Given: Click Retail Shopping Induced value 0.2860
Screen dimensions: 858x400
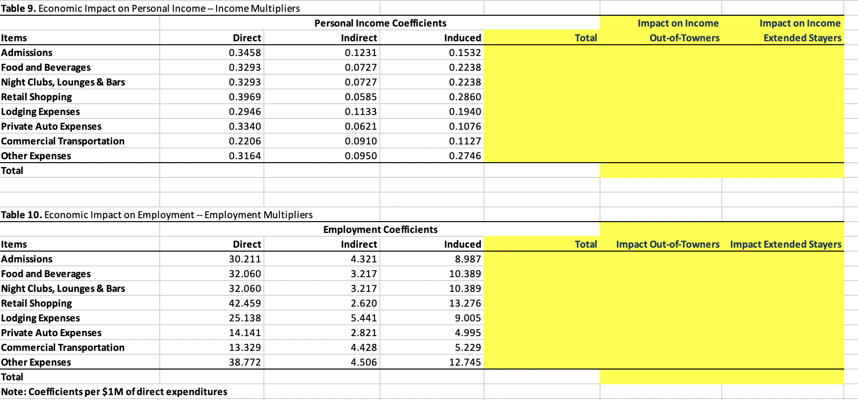Looking at the screenshot, I should (x=465, y=97).
